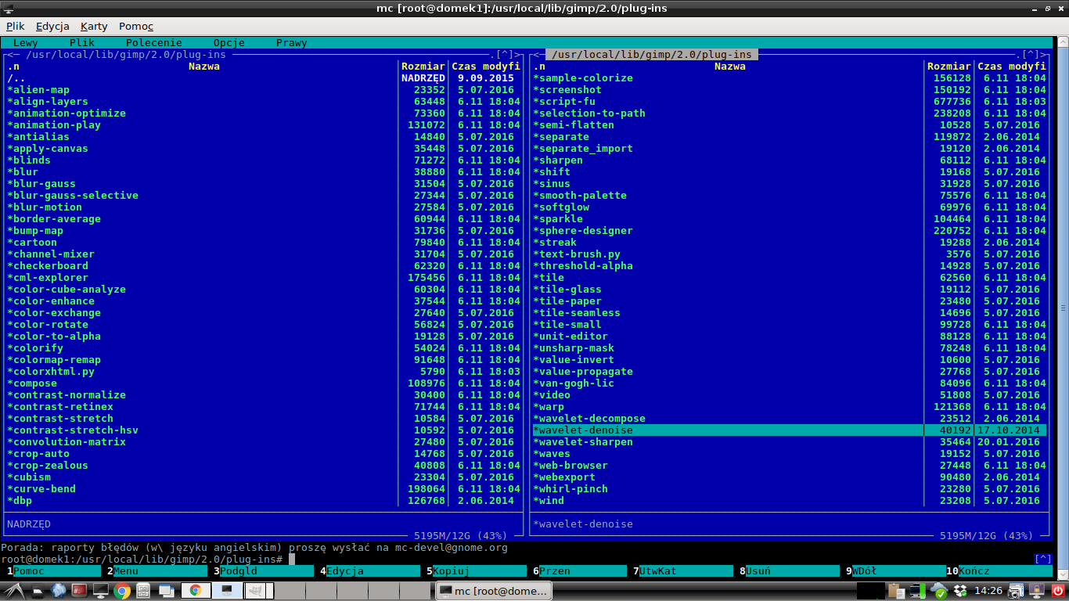Open the globe web browser launcher

tap(58, 591)
